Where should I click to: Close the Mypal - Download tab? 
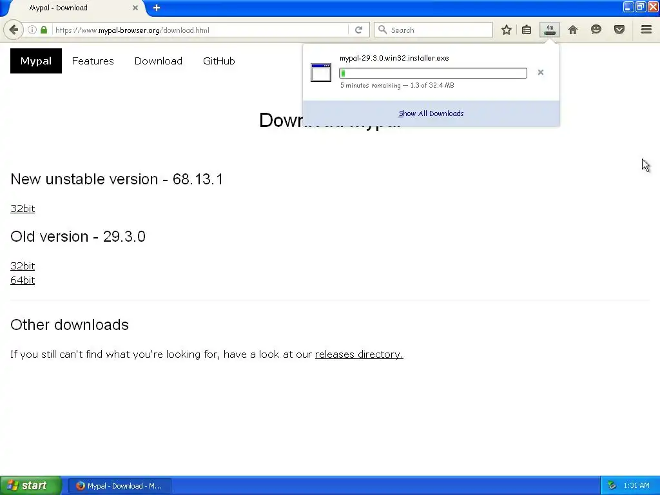coord(135,8)
